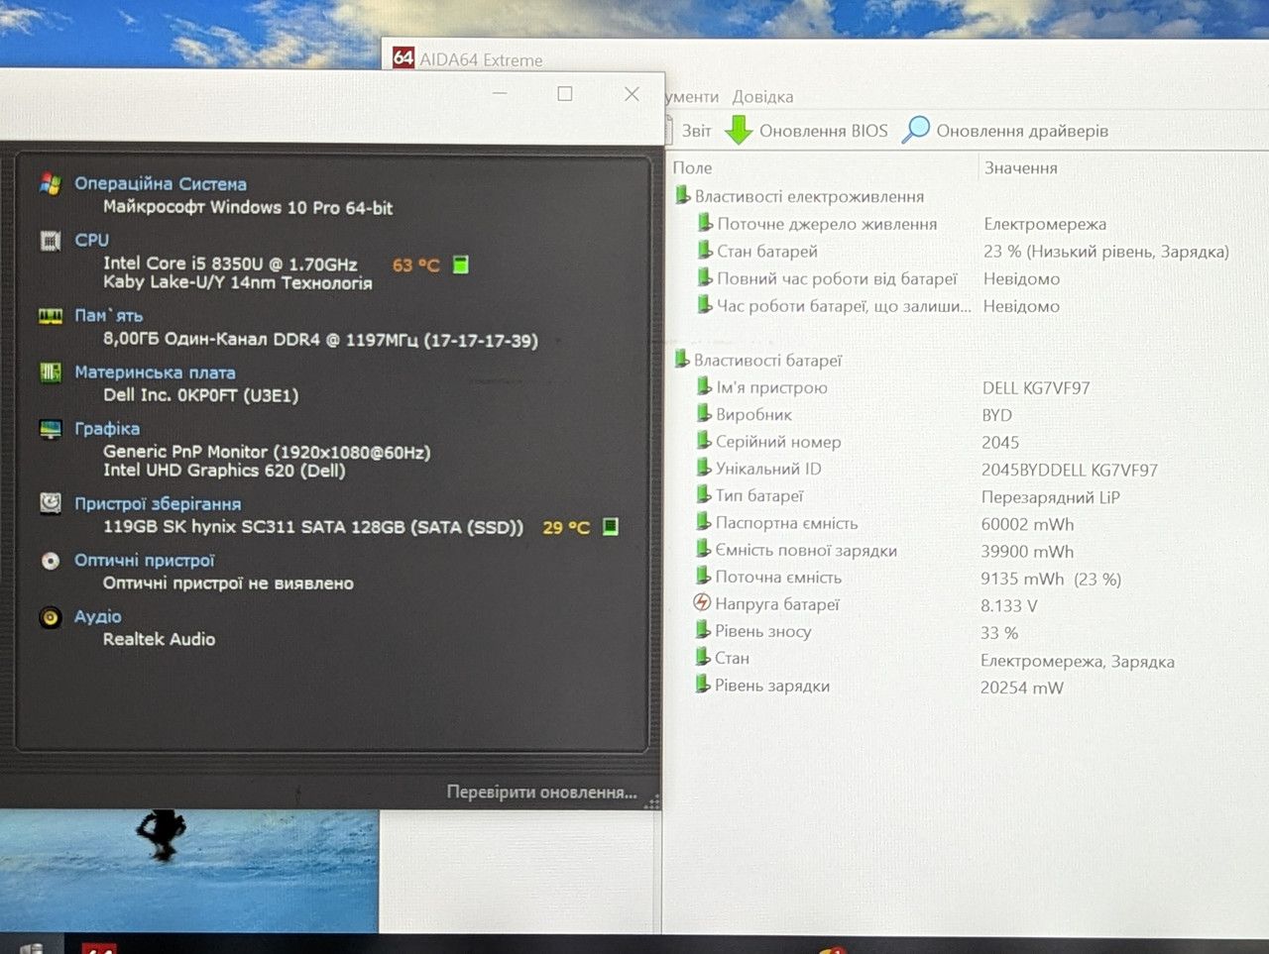Click the CPU chip icon
This screenshot has width=1269, height=954.
(50, 240)
